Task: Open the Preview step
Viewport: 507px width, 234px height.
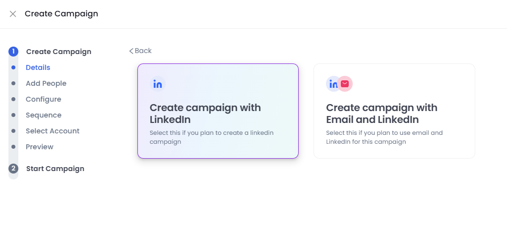Action: click(x=40, y=147)
